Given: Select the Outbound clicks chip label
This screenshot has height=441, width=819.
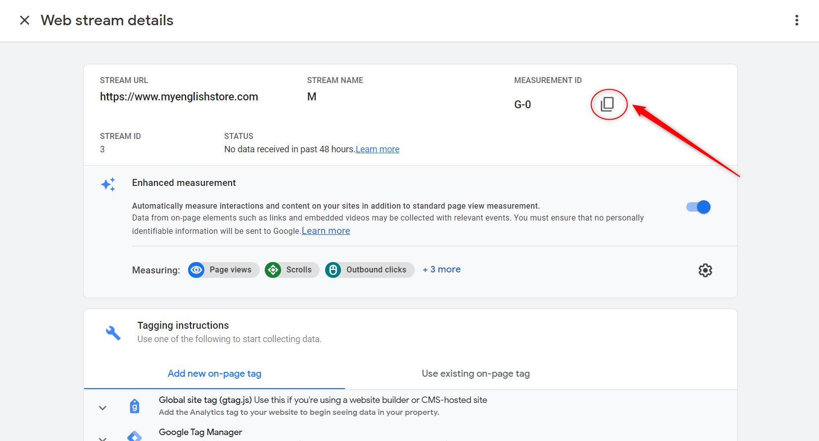Looking at the screenshot, I should click(x=376, y=270).
